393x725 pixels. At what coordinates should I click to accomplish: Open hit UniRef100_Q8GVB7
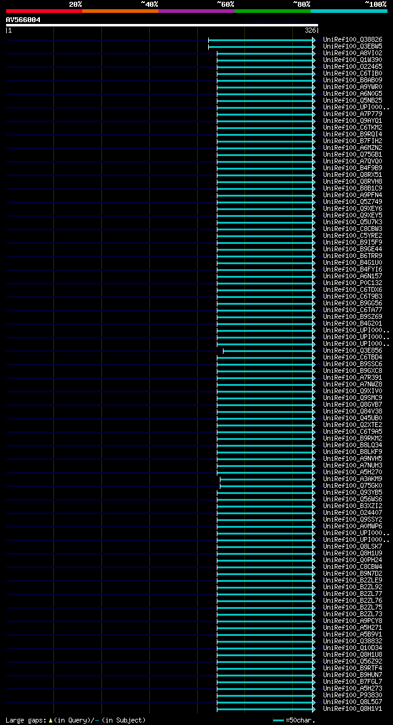(352, 404)
